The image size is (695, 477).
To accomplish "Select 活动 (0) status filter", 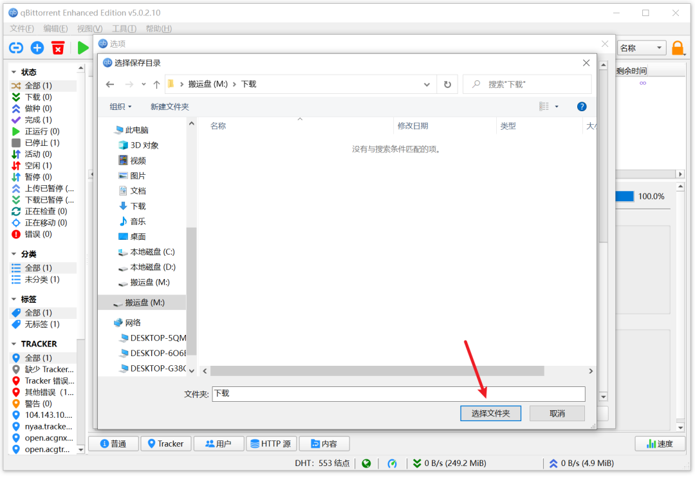I will (38, 154).
